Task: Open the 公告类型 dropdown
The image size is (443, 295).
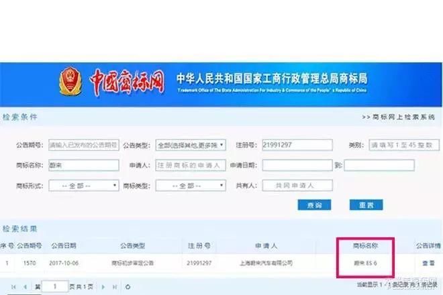Action: (x=191, y=145)
